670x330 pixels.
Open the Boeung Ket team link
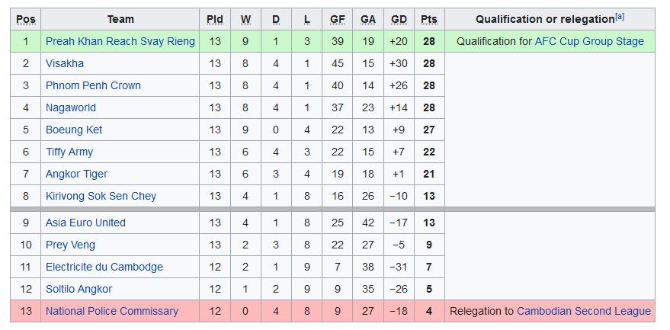coord(74,130)
